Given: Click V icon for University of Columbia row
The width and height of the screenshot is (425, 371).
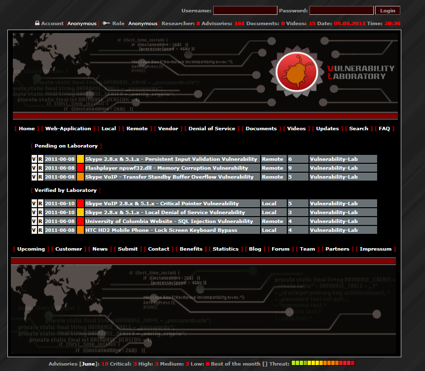Looking at the screenshot, I should click(x=34, y=222).
